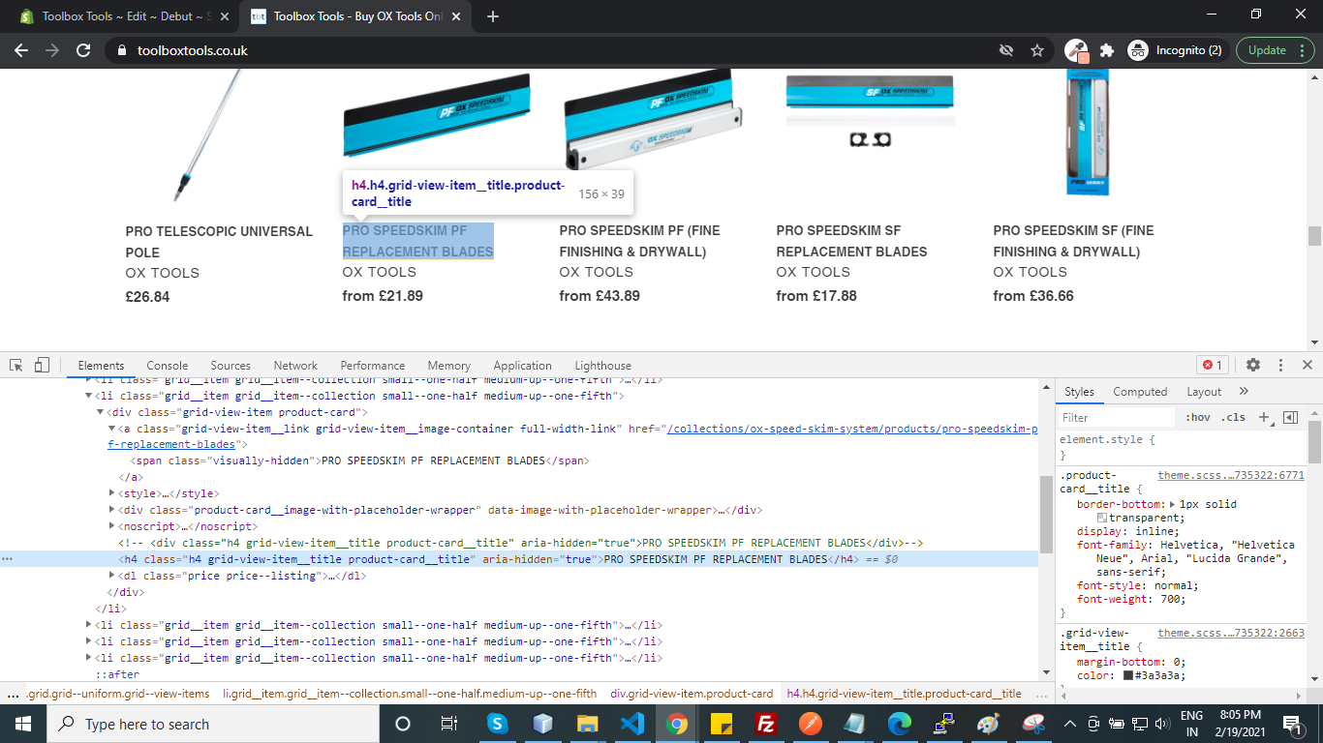This screenshot has width=1323, height=743.
Task: Open the DevTools three-dot customize menu
Action: 1280,365
